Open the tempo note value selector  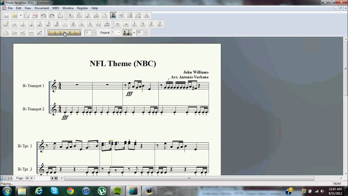click(127, 33)
